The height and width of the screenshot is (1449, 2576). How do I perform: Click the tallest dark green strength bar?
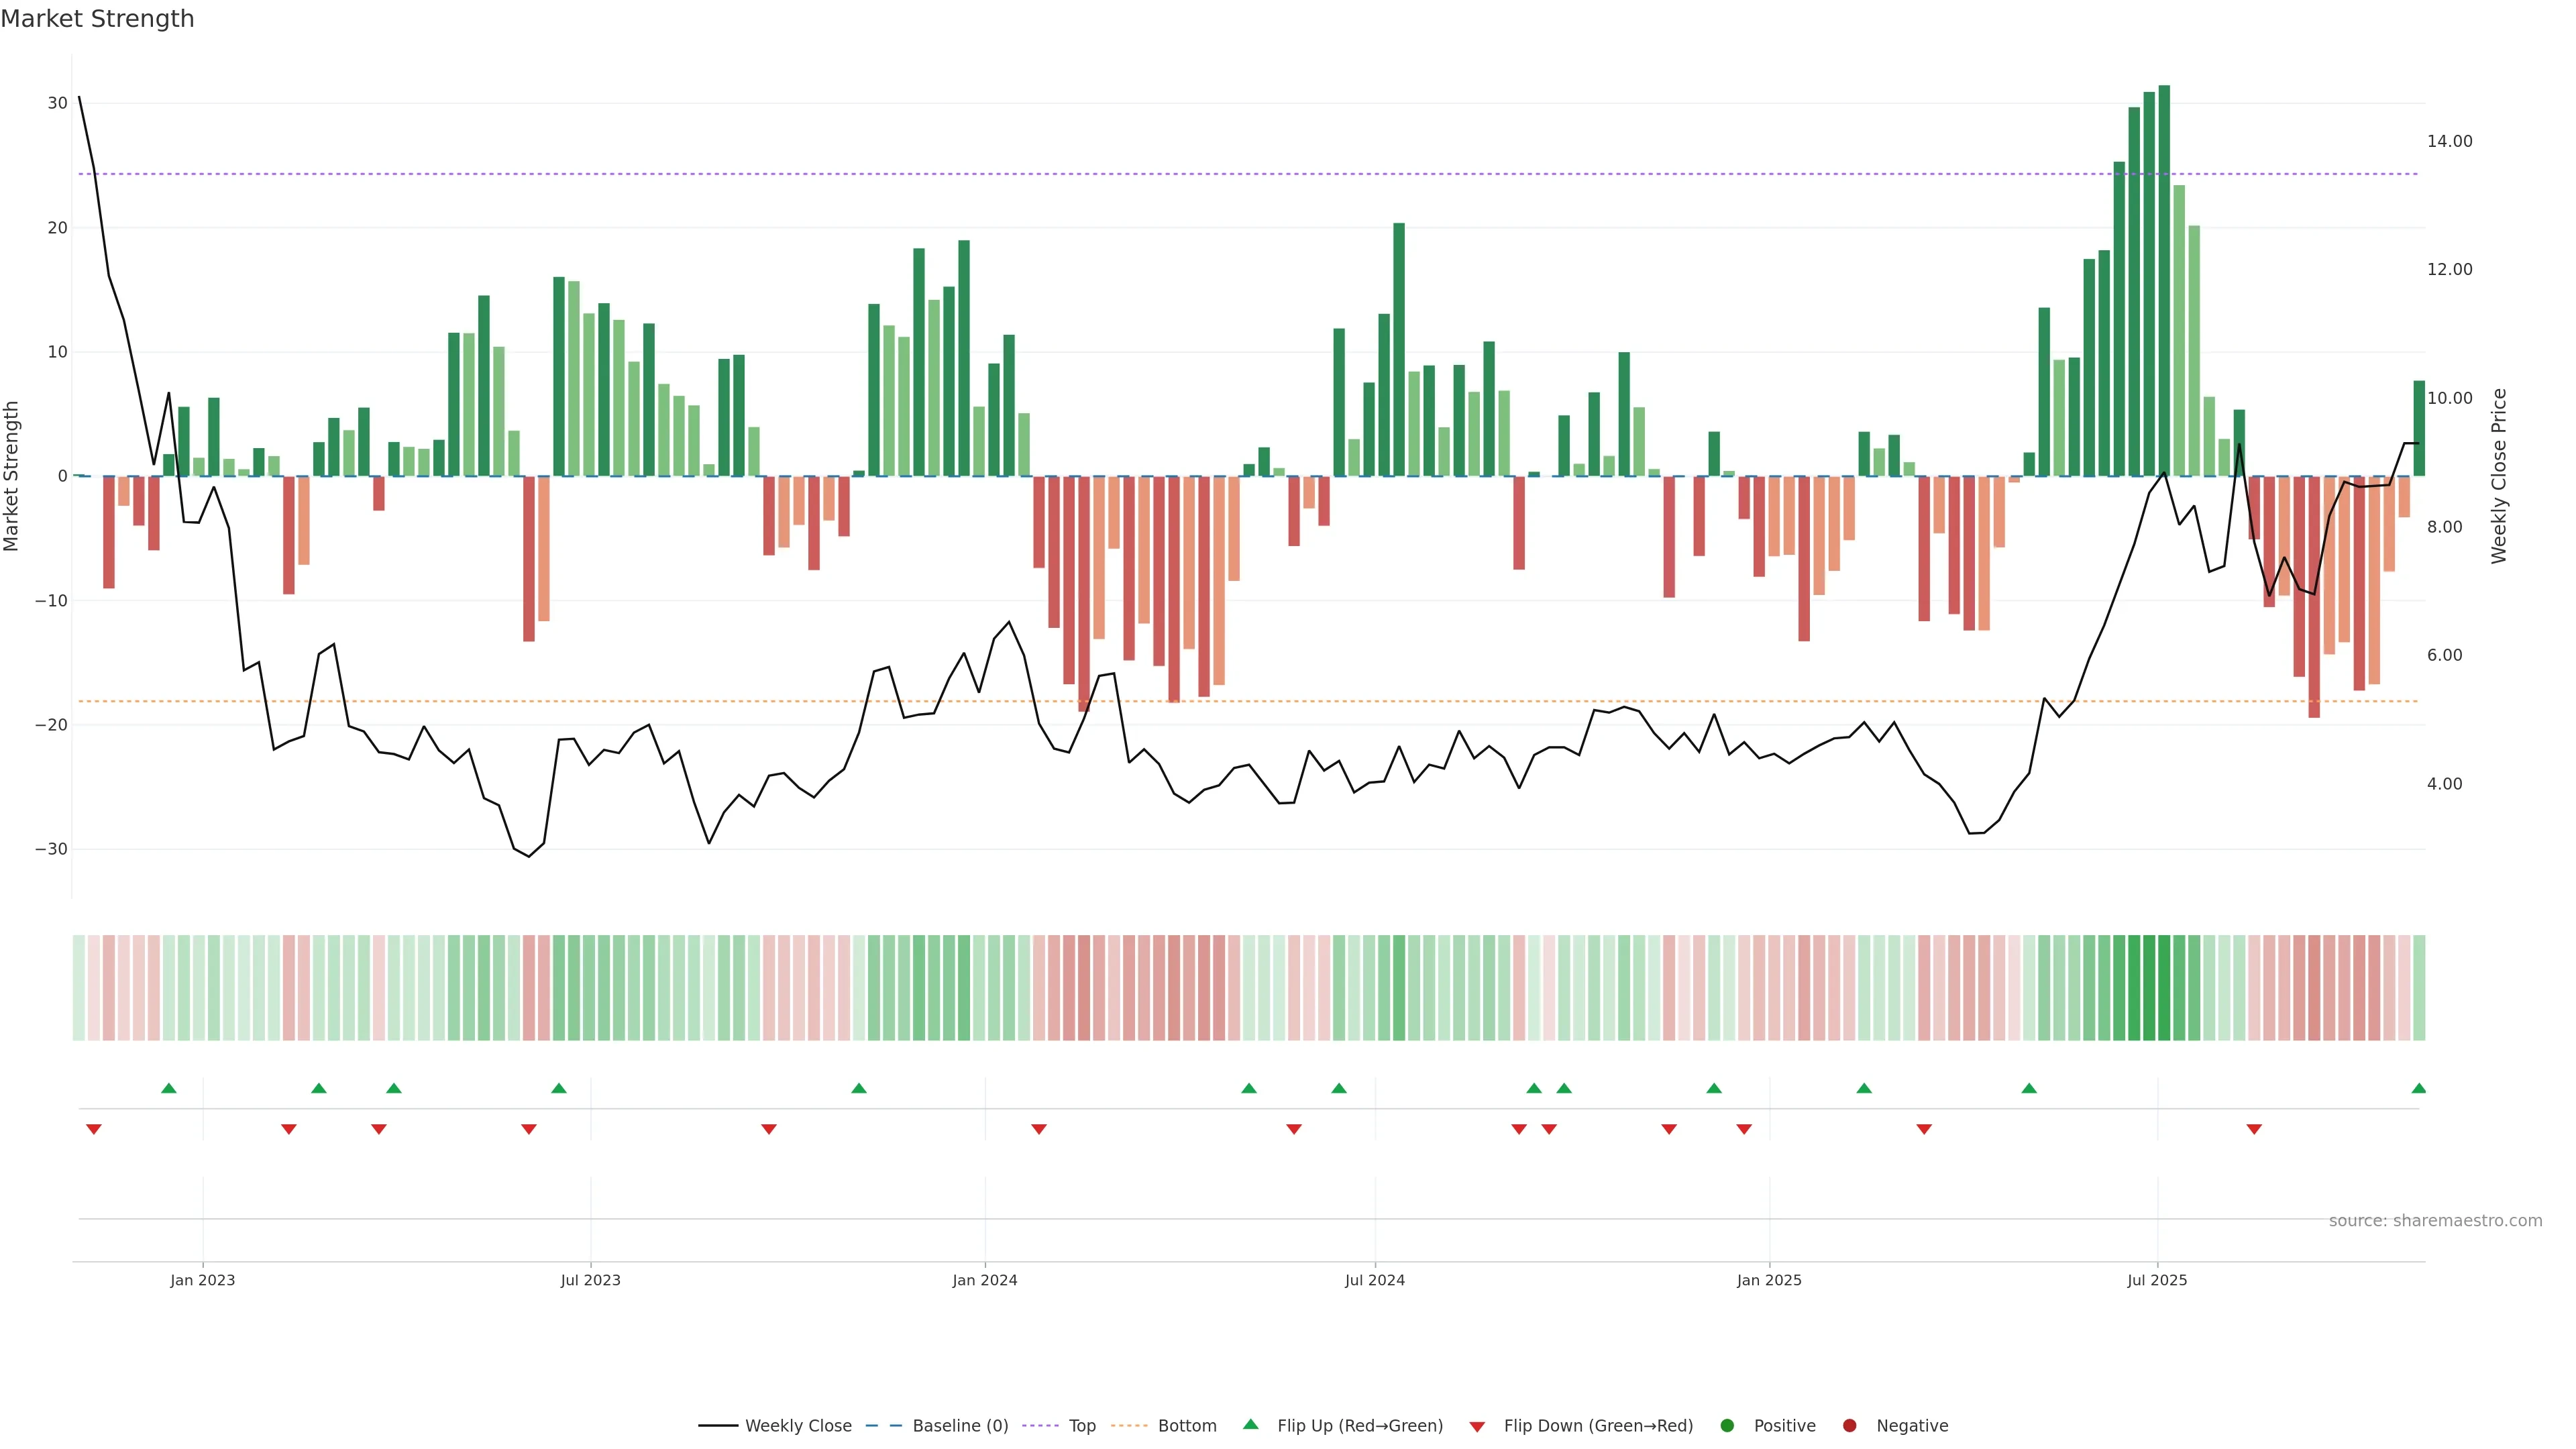(x=2164, y=280)
